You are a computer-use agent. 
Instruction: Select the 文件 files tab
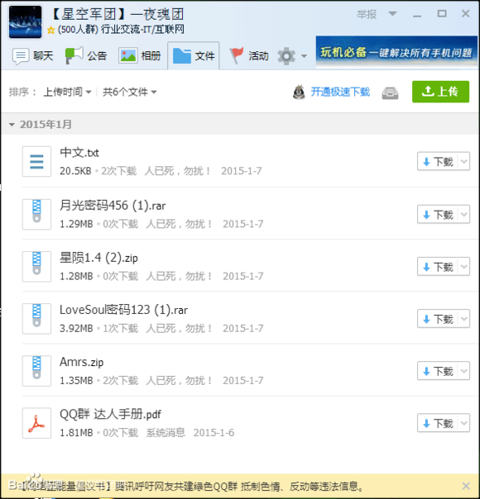point(194,56)
